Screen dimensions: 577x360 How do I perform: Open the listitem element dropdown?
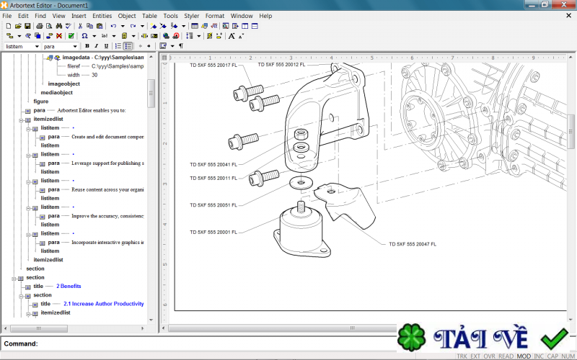point(37,46)
